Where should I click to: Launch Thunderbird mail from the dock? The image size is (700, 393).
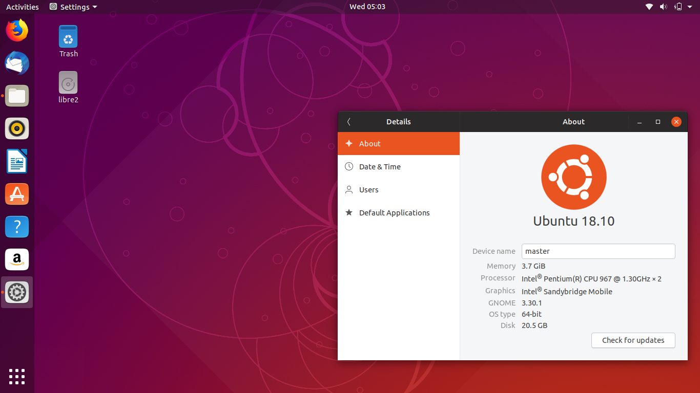tap(17, 63)
